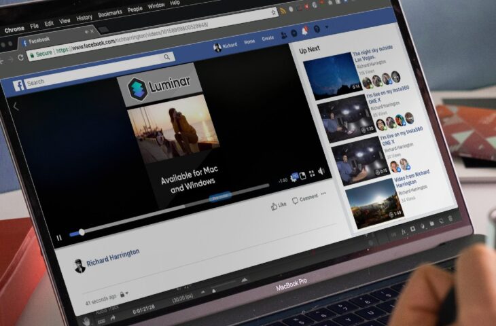The image size is (496, 326).
Task: Play 'The night sky outside Las Vegas' thumbnail
Action: (332, 77)
